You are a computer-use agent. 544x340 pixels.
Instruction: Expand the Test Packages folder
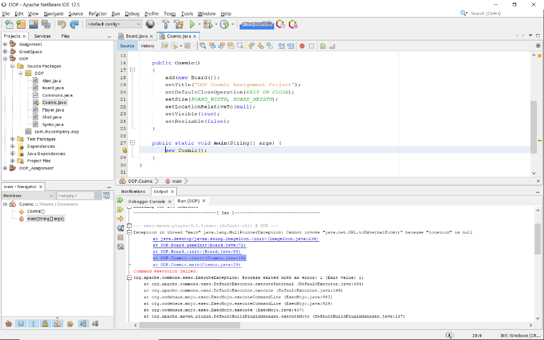13,139
